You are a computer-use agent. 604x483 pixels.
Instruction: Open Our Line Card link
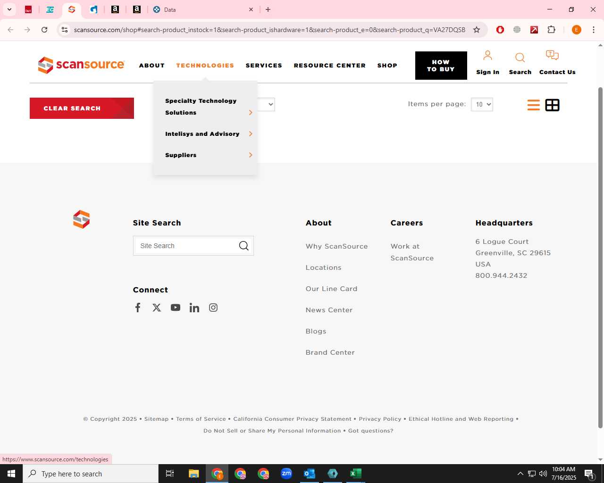[331, 289]
